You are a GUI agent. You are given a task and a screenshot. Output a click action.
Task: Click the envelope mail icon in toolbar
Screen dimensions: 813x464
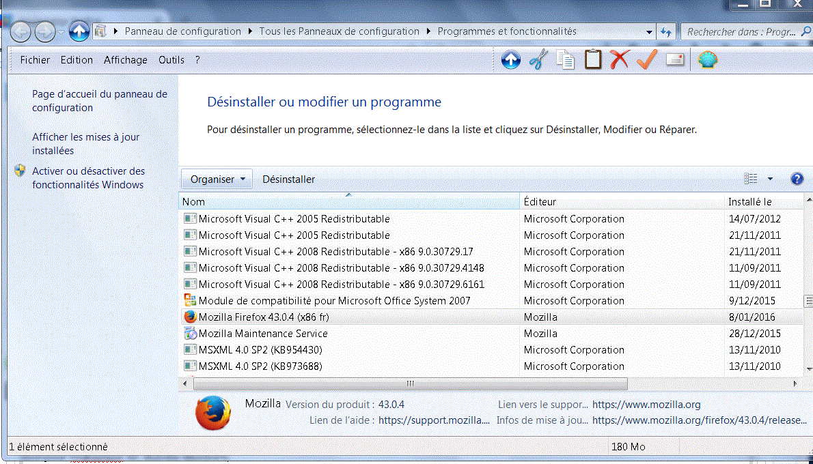click(674, 60)
